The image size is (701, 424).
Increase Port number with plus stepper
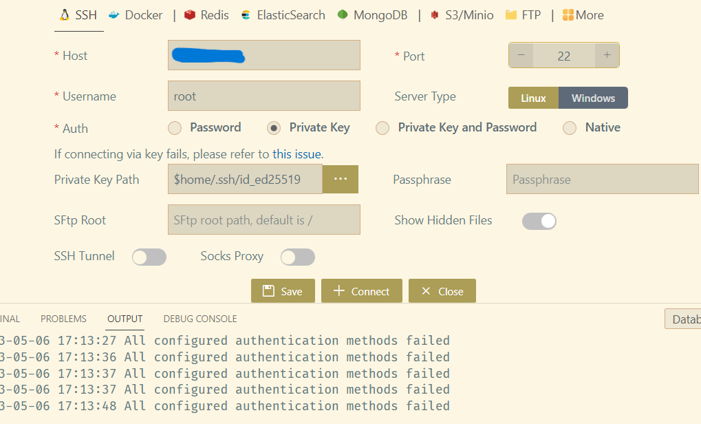pos(606,55)
